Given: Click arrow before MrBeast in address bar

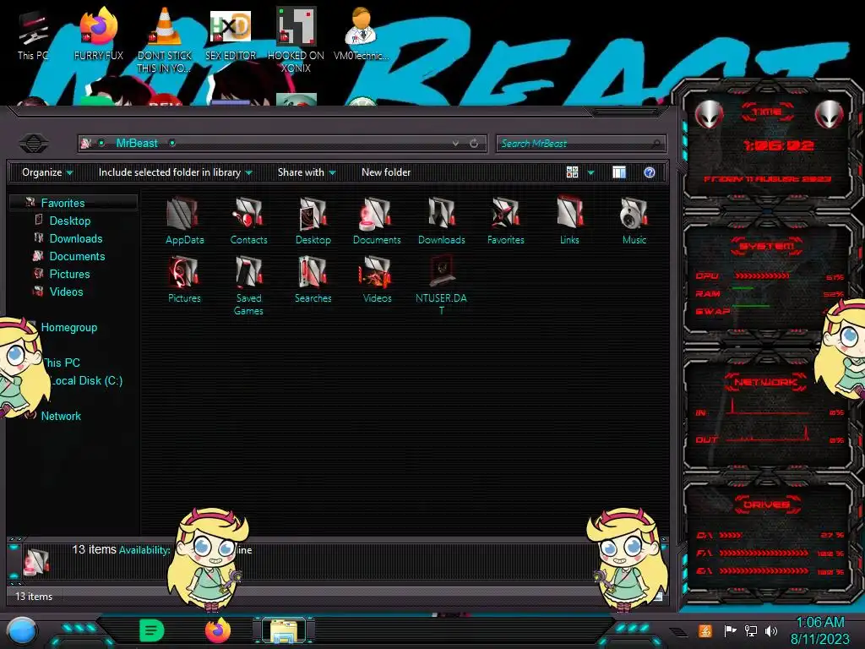Looking at the screenshot, I should pos(101,144).
